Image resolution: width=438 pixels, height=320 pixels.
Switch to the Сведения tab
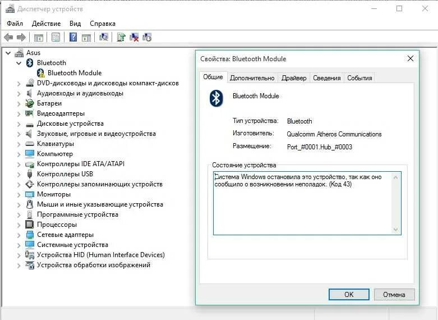pyautogui.click(x=327, y=78)
